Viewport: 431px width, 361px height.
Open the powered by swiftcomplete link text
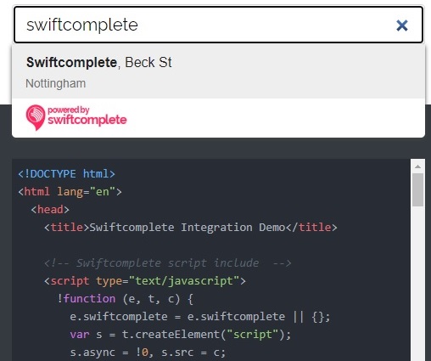(87, 116)
